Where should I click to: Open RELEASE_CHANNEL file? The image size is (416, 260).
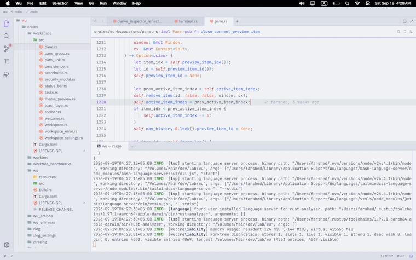point(56,209)
